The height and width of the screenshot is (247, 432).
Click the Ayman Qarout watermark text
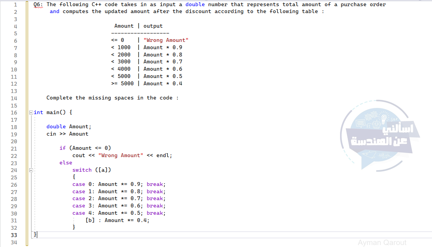[x=382, y=242]
